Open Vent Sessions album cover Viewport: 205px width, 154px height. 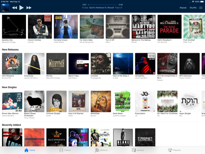[12, 64]
